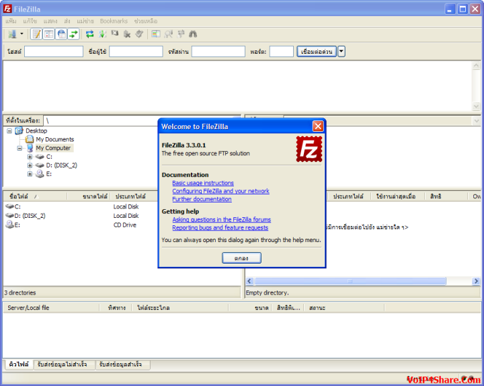This screenshot has height=386, width=484.
Task: Disconnect from the current server
Action: pos(127,34)
